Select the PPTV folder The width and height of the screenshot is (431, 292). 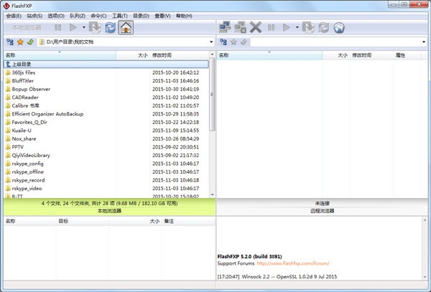click(x=106, y=147)
